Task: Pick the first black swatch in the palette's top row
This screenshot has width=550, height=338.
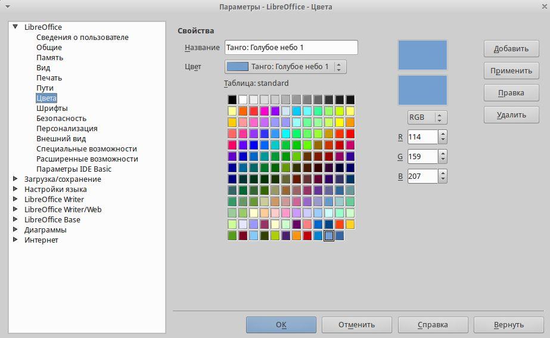Action: pos(232,100)
